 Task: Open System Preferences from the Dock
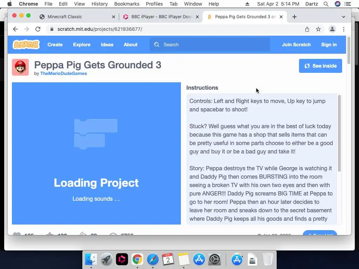tap(214, 260)
